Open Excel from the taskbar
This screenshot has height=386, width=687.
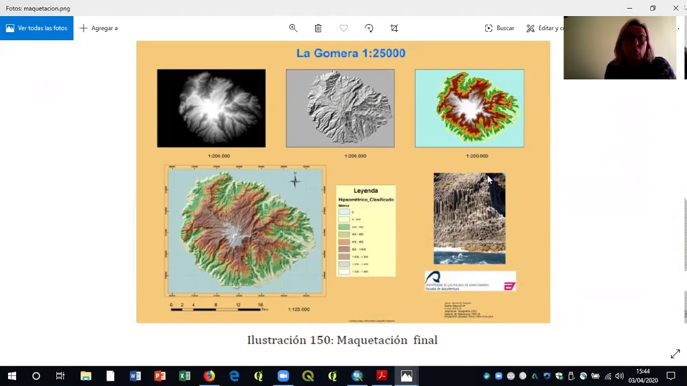point(185,376)
